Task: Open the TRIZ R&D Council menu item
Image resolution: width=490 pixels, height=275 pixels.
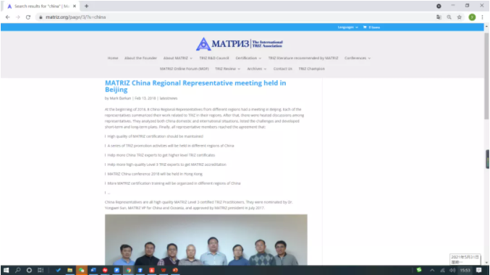Action: point(214,58)
